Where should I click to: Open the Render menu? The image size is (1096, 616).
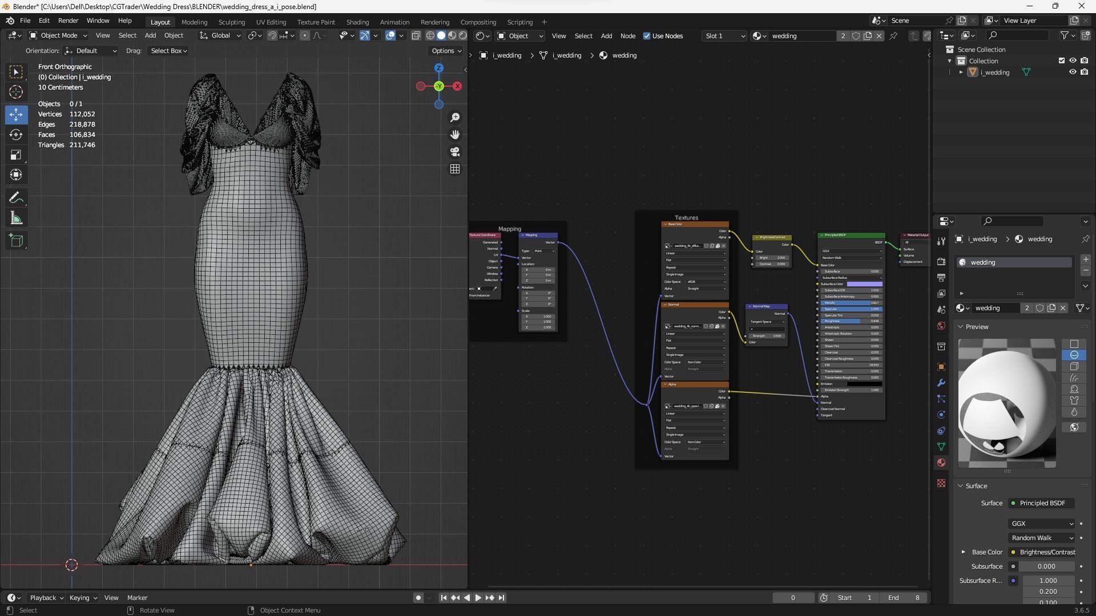click(x=68, y=21)
